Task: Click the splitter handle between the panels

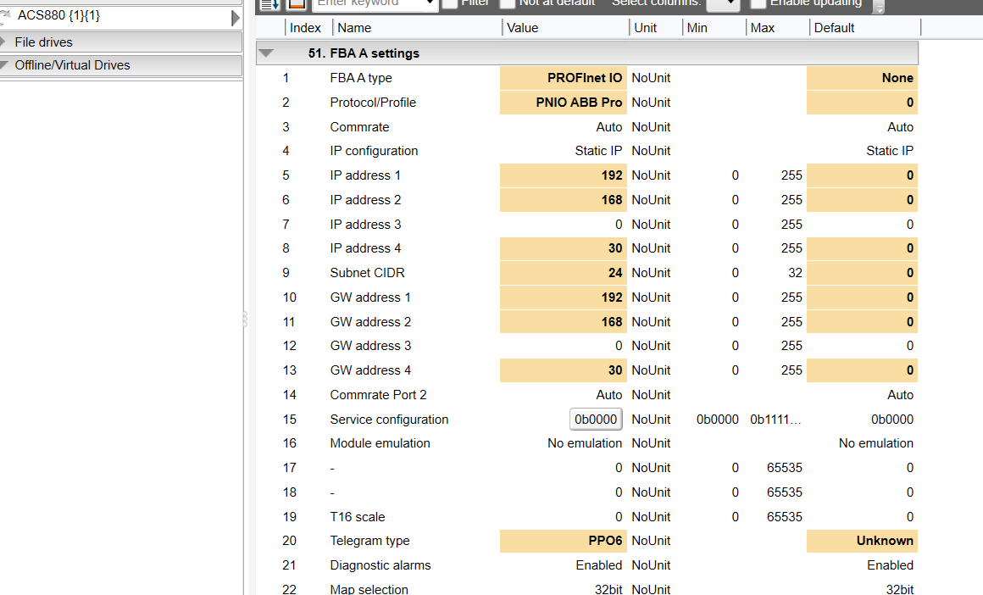Action: click(245, 320)
